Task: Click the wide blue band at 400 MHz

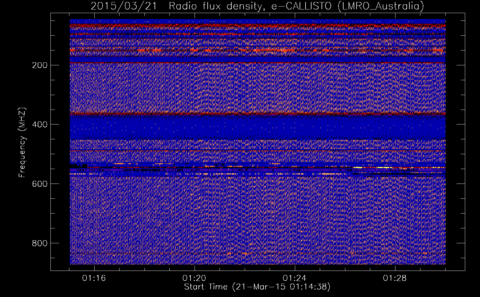Action: pos(258,127)
